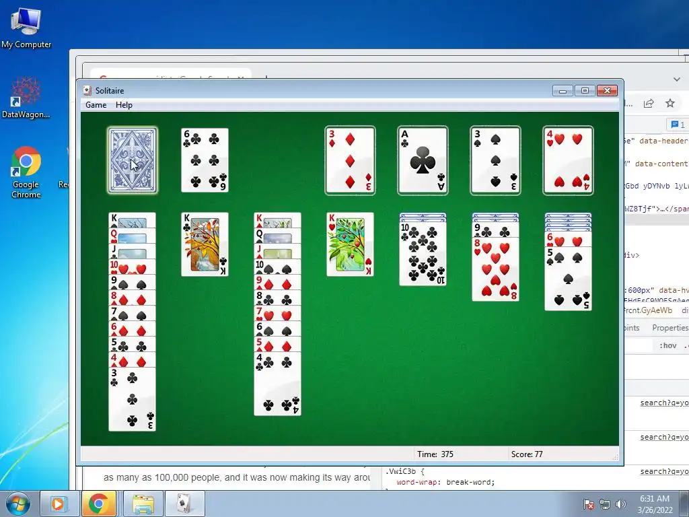689x517 pixels.
Task: Select the 10 of spades in third column
Action: 278,267
